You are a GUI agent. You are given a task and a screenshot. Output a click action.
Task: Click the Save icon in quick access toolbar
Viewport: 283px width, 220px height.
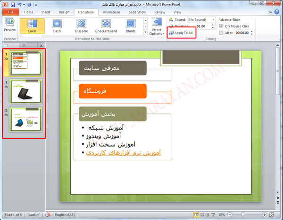click(x=13, y=4)
